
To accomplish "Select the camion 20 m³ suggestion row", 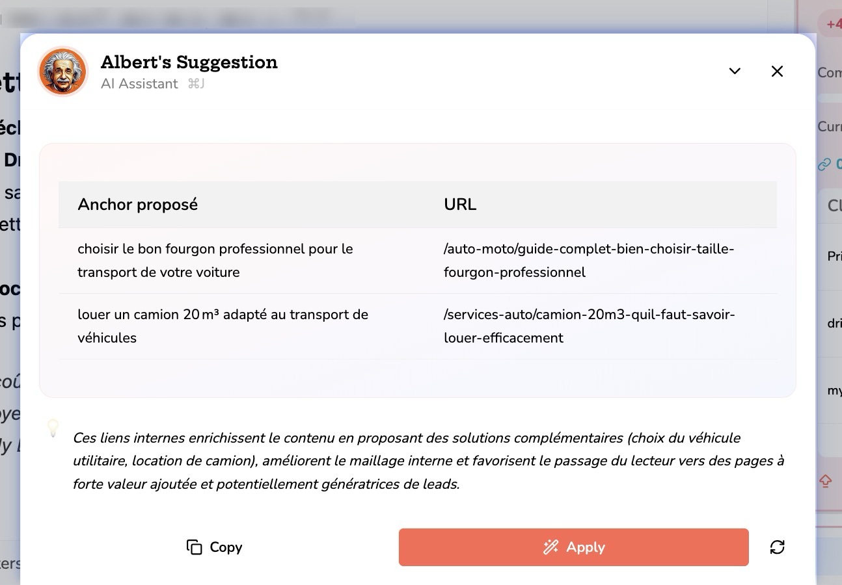I will pyautogui.click(x=260, y=326).
